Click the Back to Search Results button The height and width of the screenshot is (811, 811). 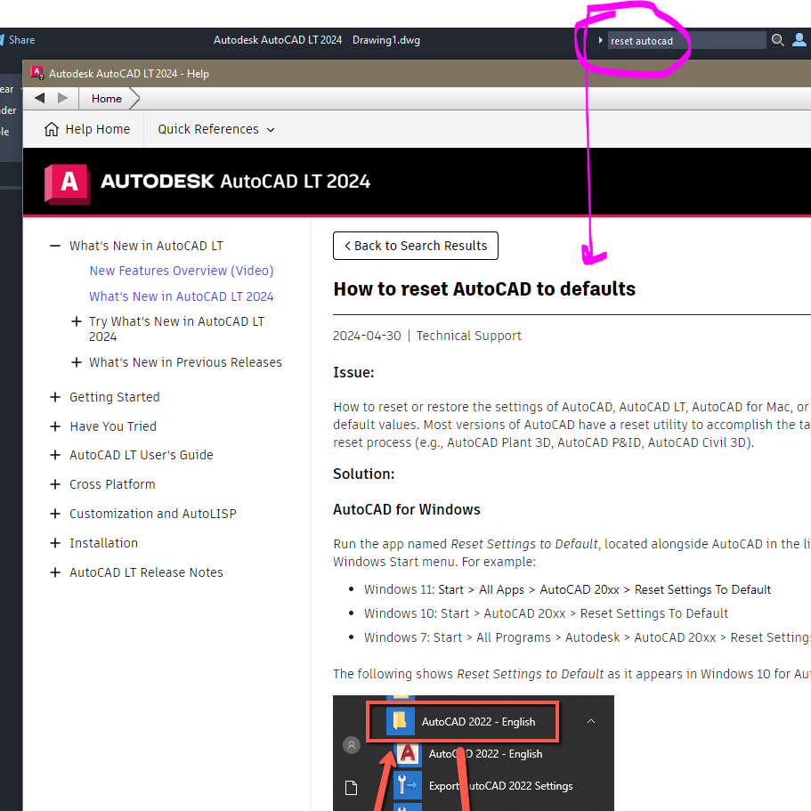415,246
